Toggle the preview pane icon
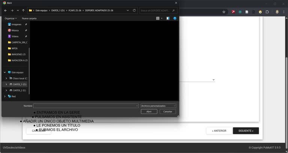This screenshot has width=288, height=153. [168, 18]
